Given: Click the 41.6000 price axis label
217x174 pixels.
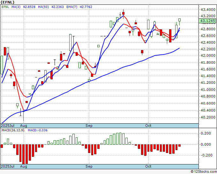Looking at the screenshot, I should [208, 69].
